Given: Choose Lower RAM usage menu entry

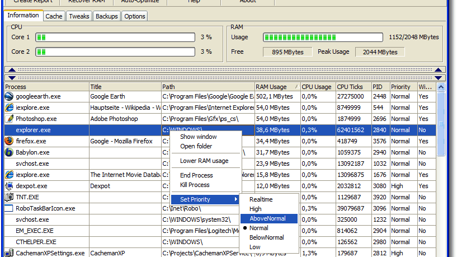Looking at the screenshot, I should (204, 161).
